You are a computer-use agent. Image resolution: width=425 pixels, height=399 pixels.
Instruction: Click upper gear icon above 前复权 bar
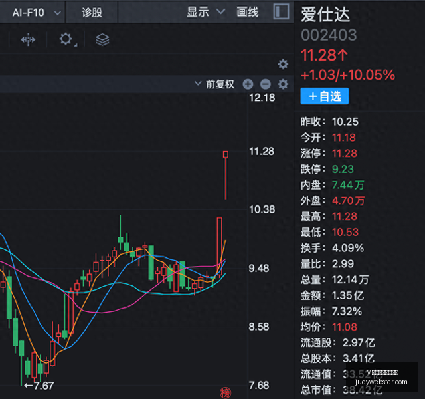283,65
